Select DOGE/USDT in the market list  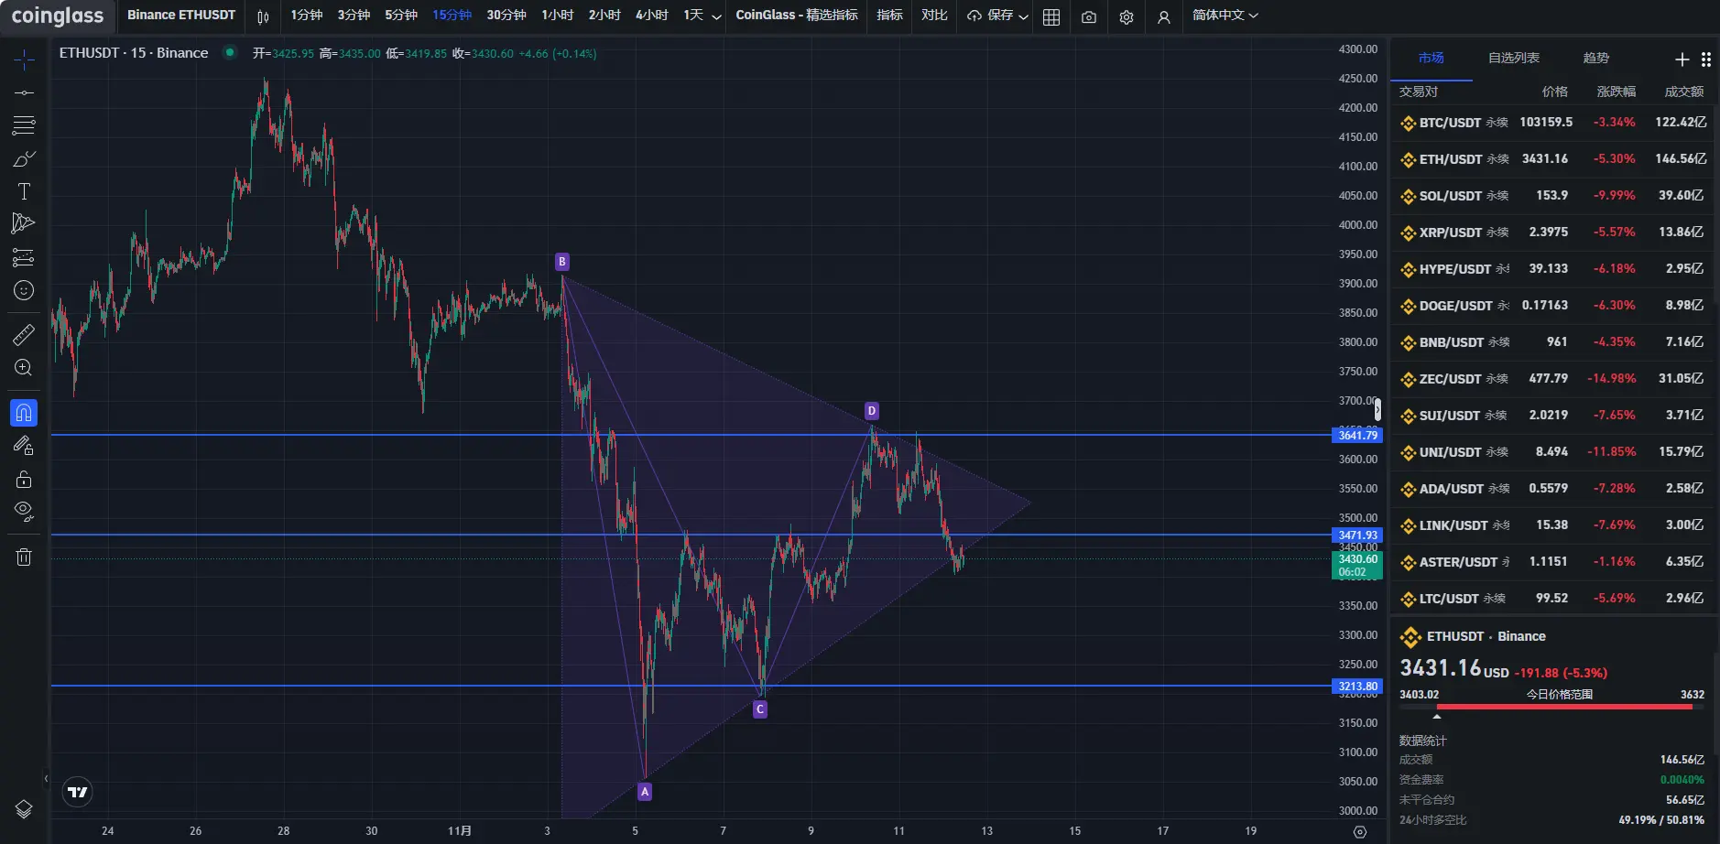pos(1552,306)
